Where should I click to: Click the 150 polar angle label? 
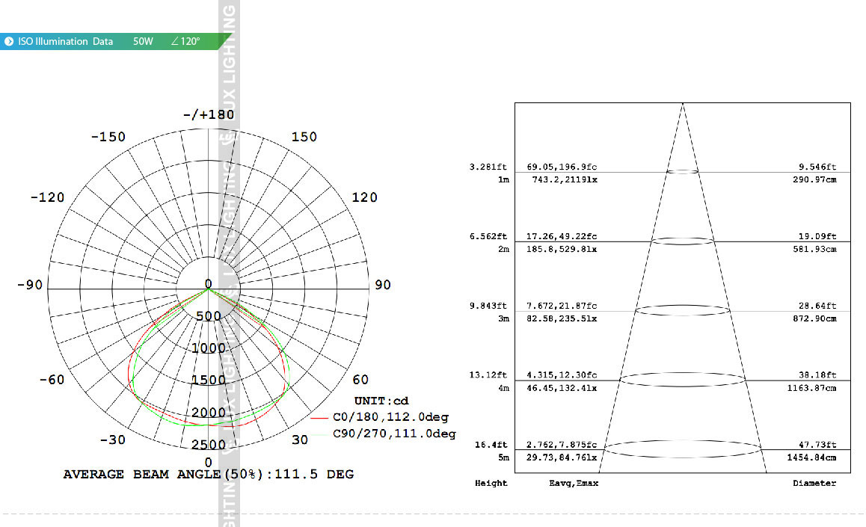coord(304,137)
